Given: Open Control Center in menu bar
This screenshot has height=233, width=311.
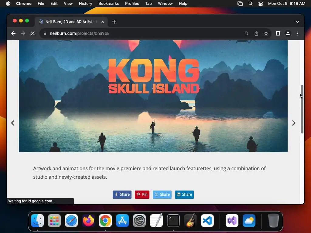Looking at the screenshot, I should (x=260, y=4).
